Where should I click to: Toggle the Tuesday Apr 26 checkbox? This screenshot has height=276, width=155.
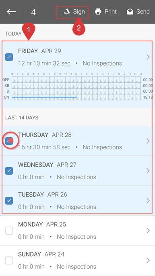pos(9,200)
